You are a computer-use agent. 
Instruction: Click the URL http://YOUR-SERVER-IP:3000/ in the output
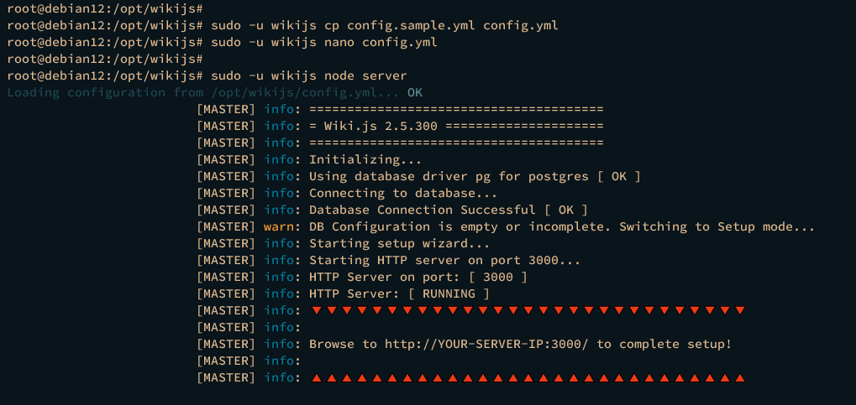[487, 345]
